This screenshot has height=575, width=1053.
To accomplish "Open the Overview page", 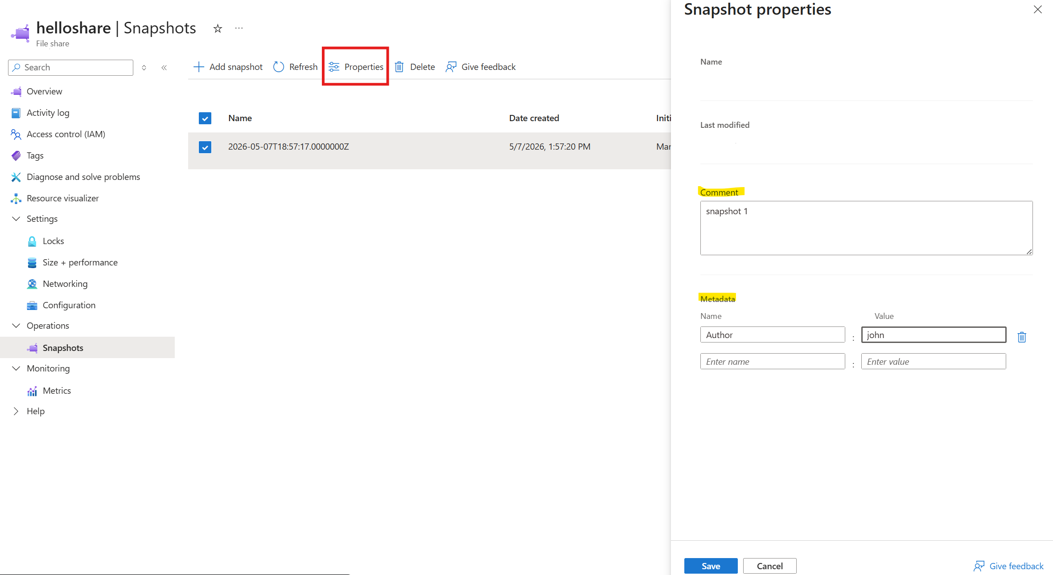I will [44, 91].
